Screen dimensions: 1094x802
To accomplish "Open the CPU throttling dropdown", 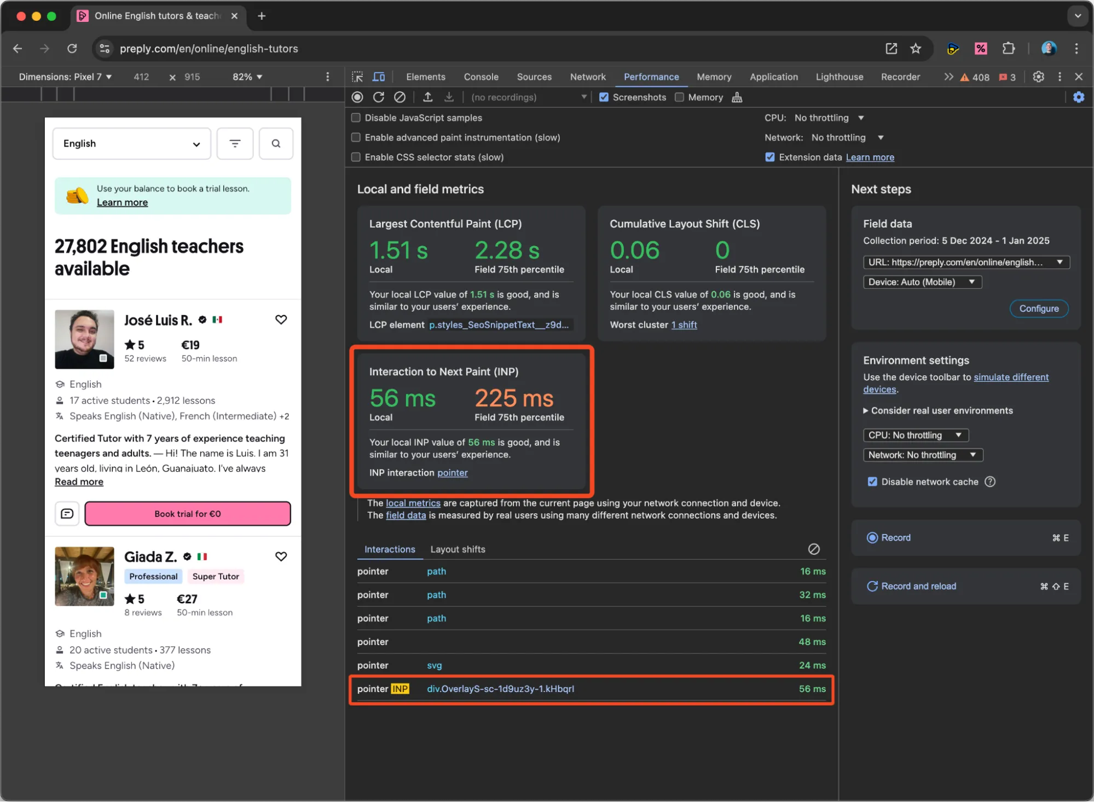I will point(829,118).
